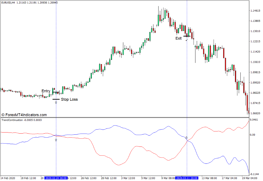Click the Exit text label
The width and height of the screenshot is (263, 181).
178,38
